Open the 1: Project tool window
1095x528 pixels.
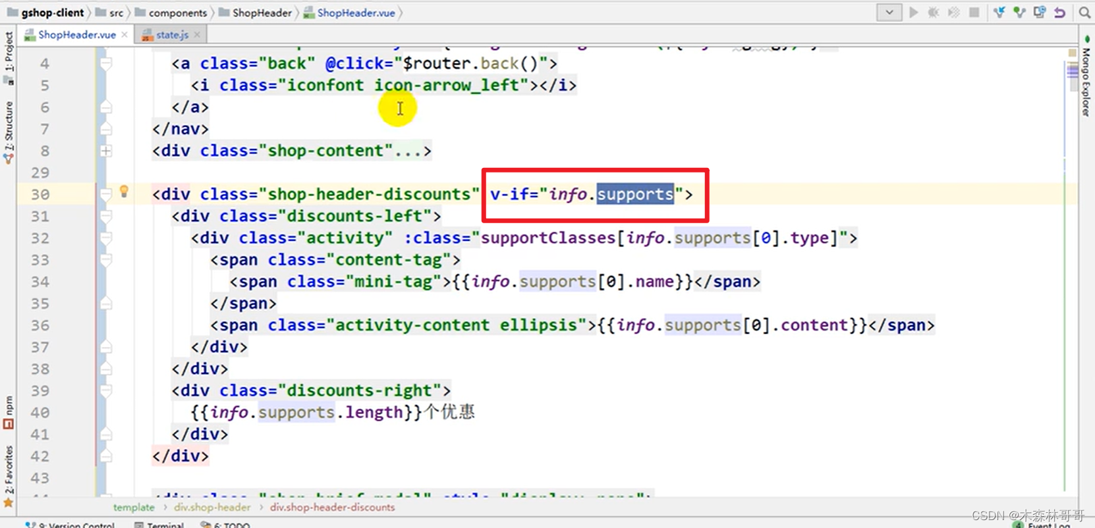[x=9, y=58]
